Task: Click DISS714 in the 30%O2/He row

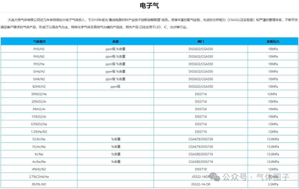Action: [201, 94]
